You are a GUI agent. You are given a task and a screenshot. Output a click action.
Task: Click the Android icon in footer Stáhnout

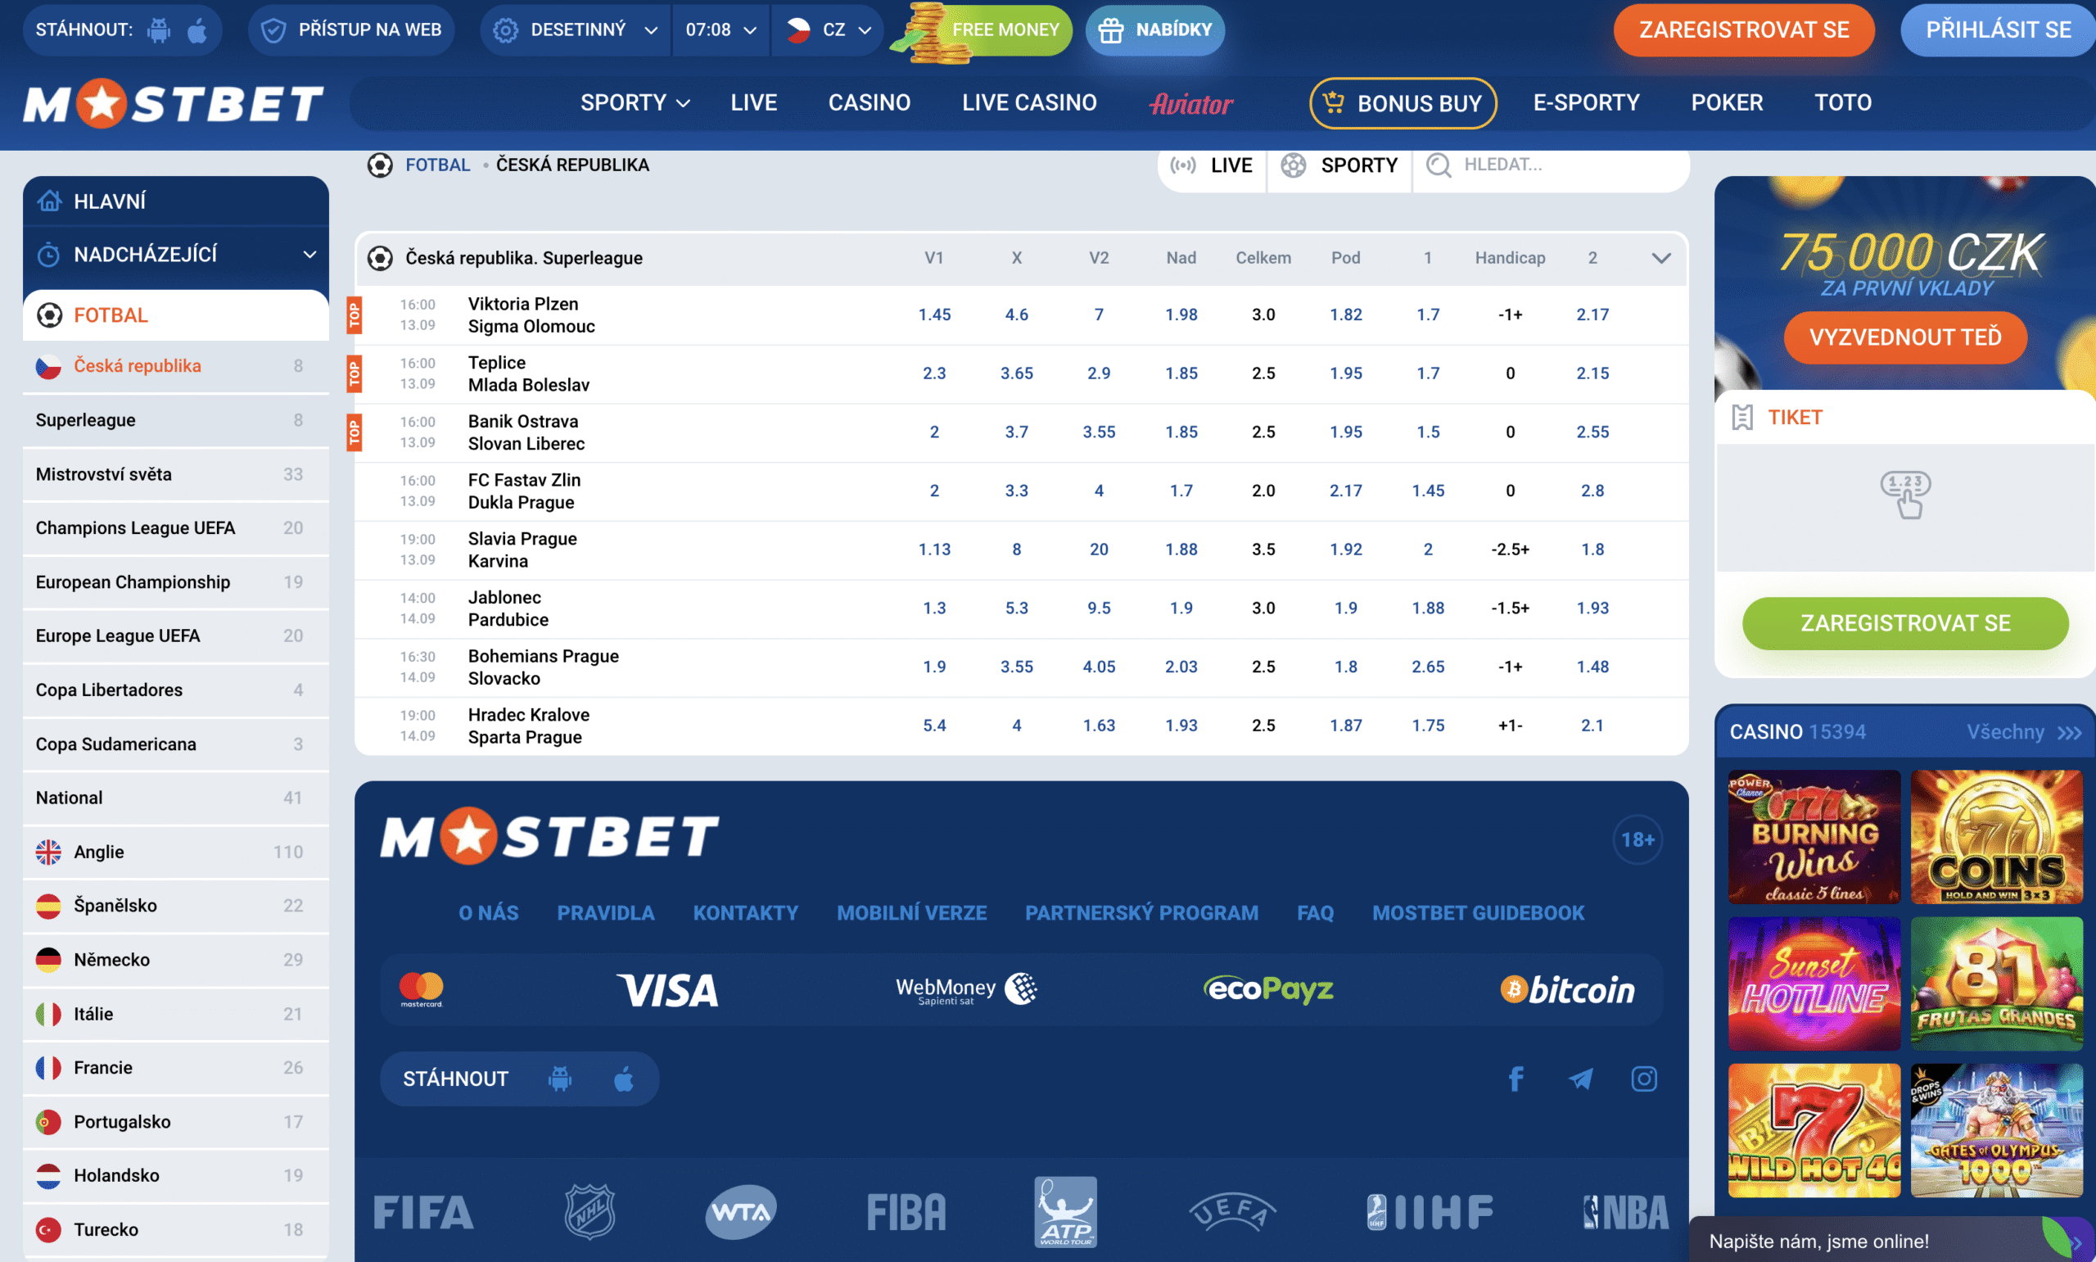559,1079
